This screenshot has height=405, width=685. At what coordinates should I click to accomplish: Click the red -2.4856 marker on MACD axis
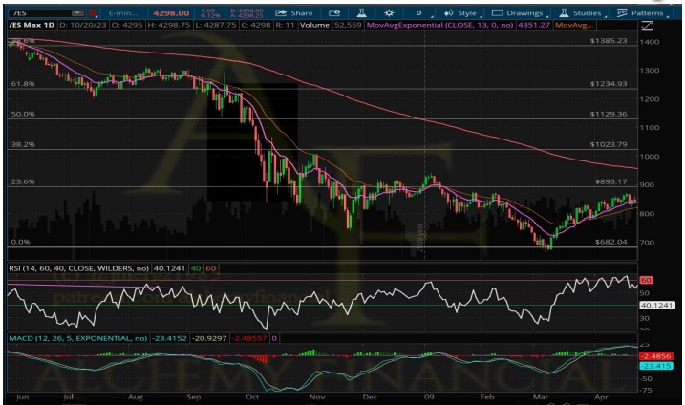(x=655, y=356)
